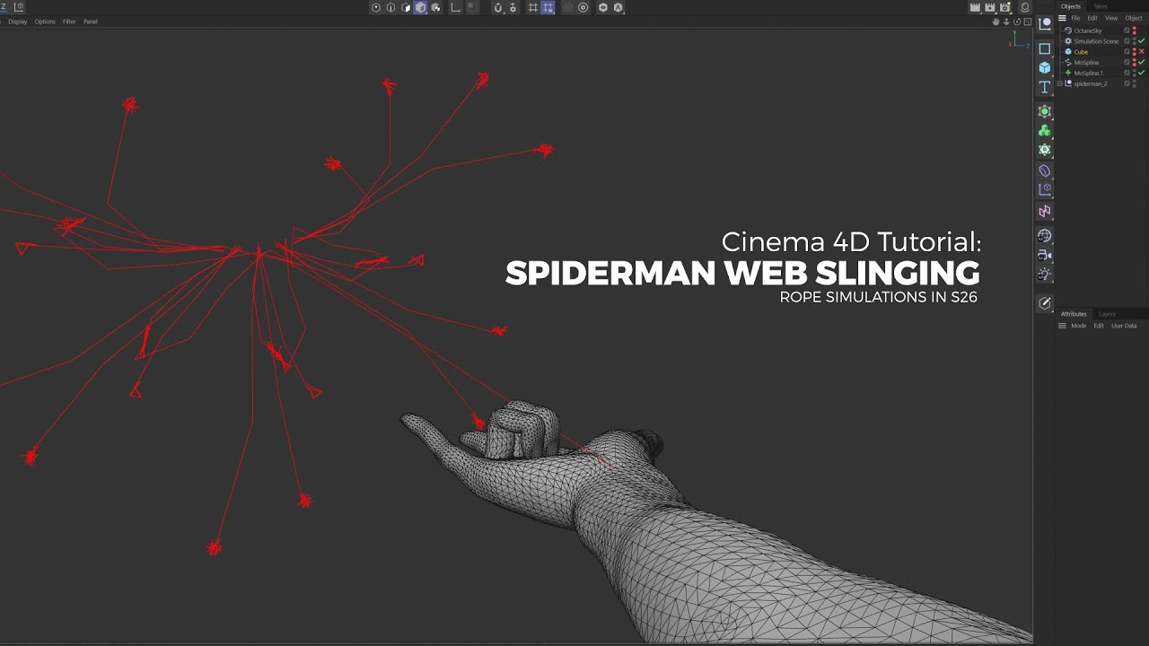Open the viewport Display menu
This screenshot has width=1149, height=646.
pos(18,22)
